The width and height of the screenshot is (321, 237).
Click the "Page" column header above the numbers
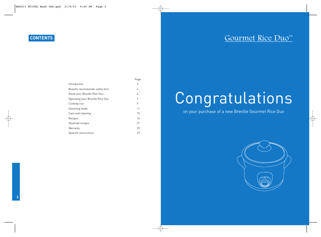138,80
